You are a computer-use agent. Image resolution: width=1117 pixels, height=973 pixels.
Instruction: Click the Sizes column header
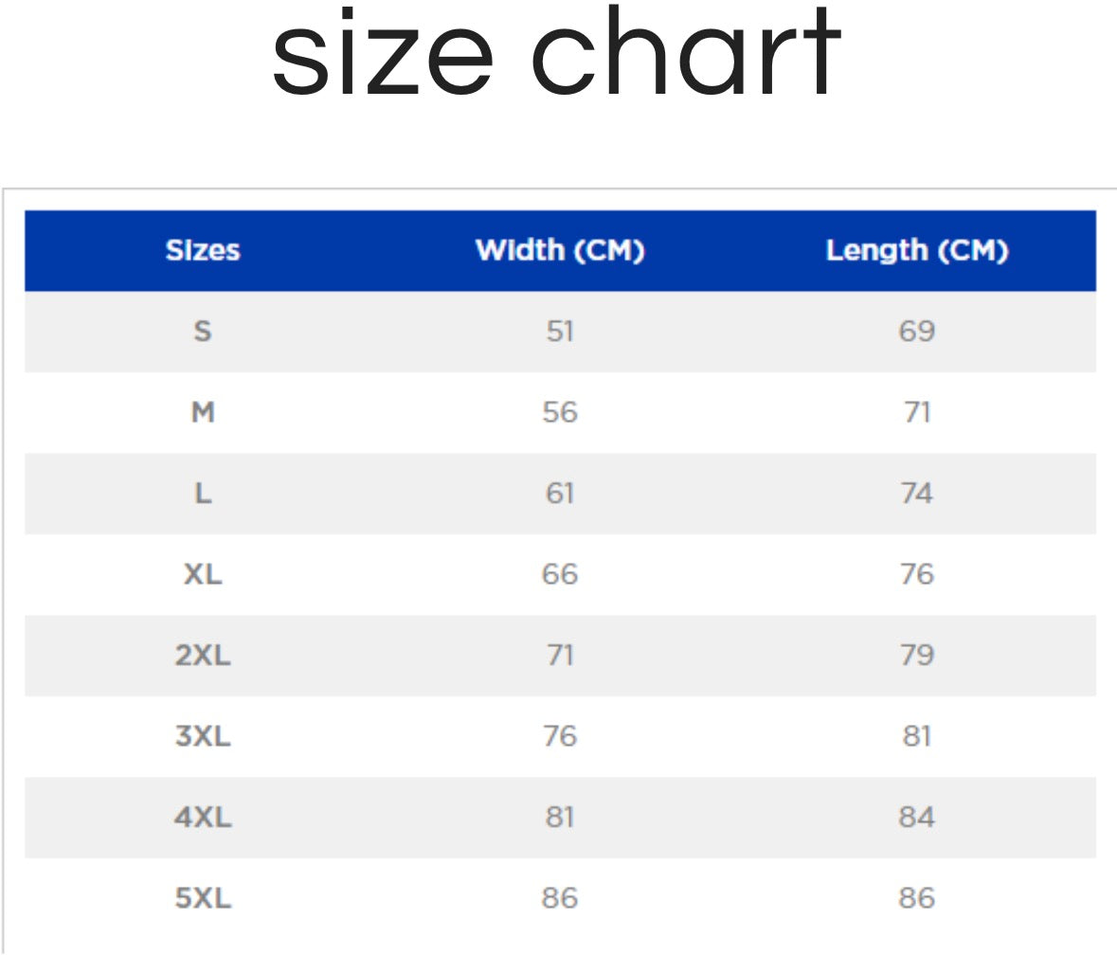click(x=203, y=250)
